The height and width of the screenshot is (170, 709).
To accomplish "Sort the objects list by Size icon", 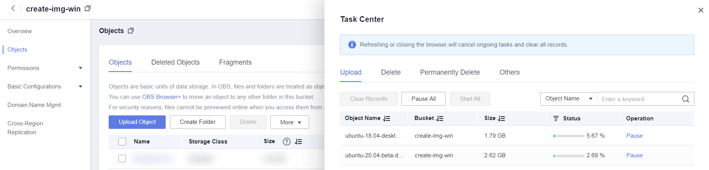I will (298, 142).
